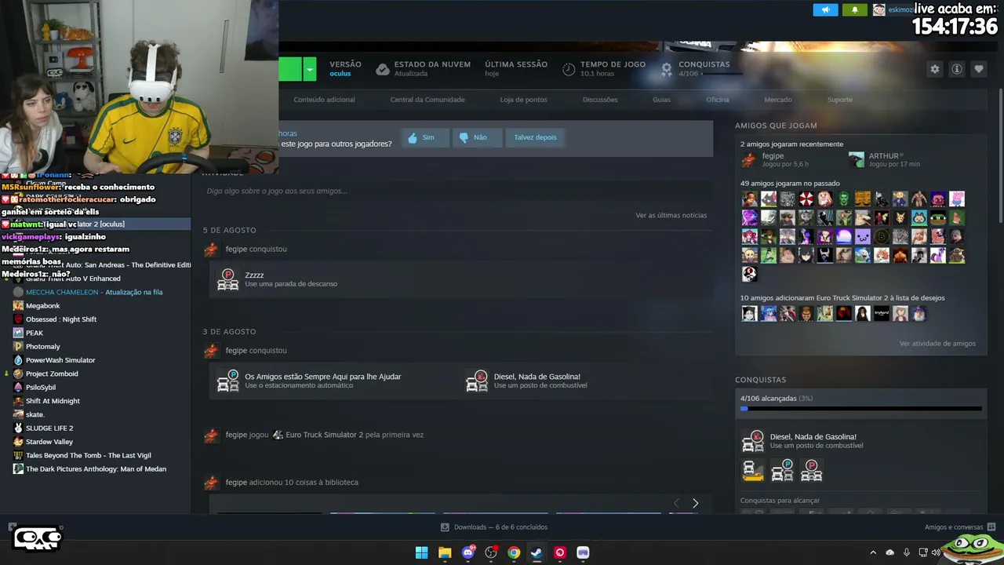Screen dimensions: 1004x565
Task: Open Google Chrome from taskbar
Action: coord(514,552)
